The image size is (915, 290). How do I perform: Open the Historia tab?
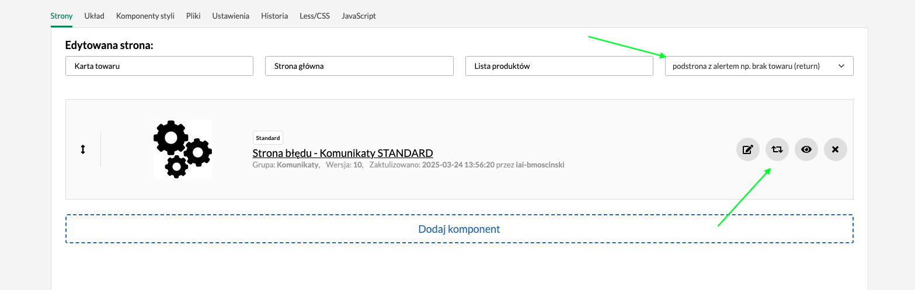[x=274, y=16]
